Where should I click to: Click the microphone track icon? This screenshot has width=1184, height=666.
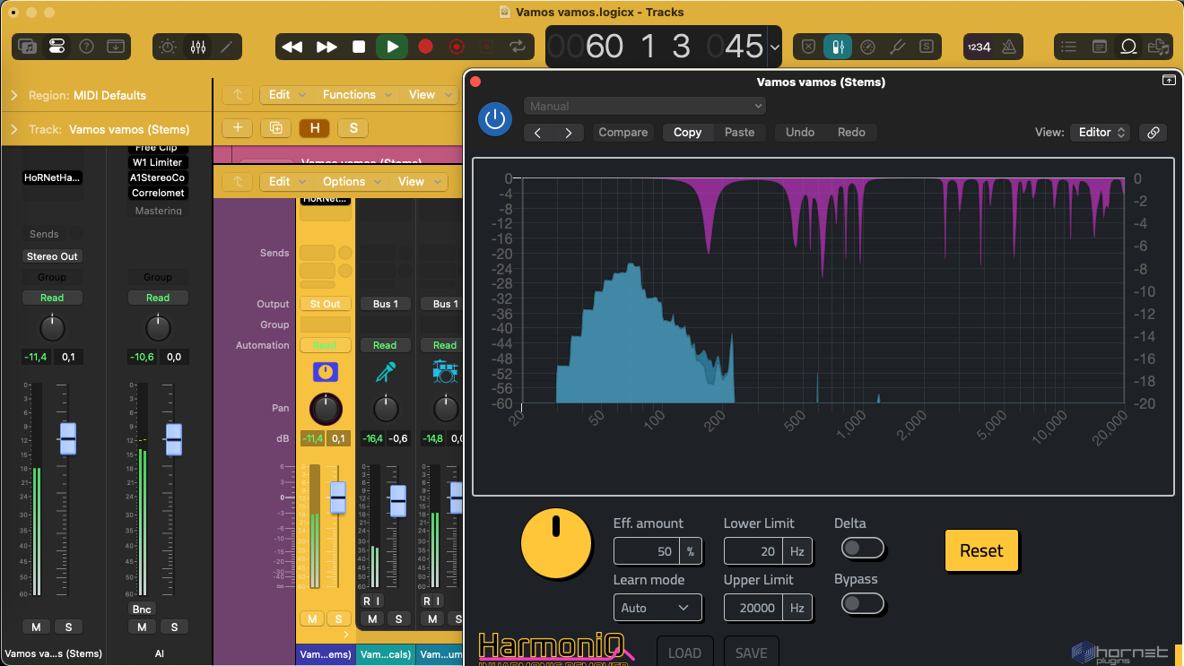385,371
